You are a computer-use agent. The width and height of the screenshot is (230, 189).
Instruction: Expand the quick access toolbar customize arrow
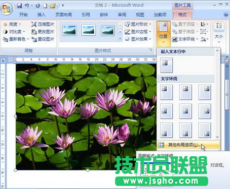pos(63,6)
